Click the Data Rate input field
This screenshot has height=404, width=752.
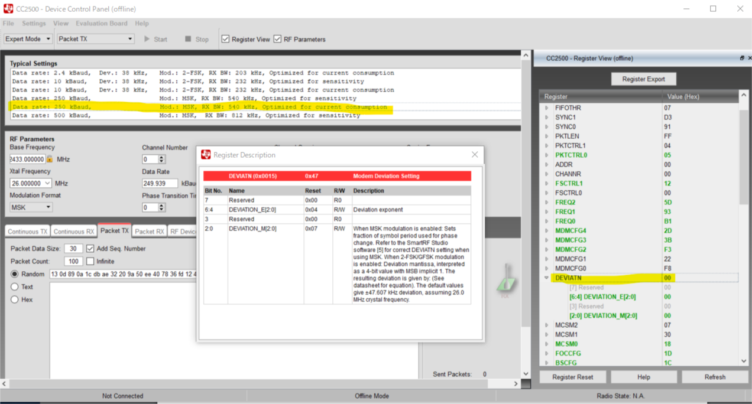pyautogui.click(x=160, y=184)
